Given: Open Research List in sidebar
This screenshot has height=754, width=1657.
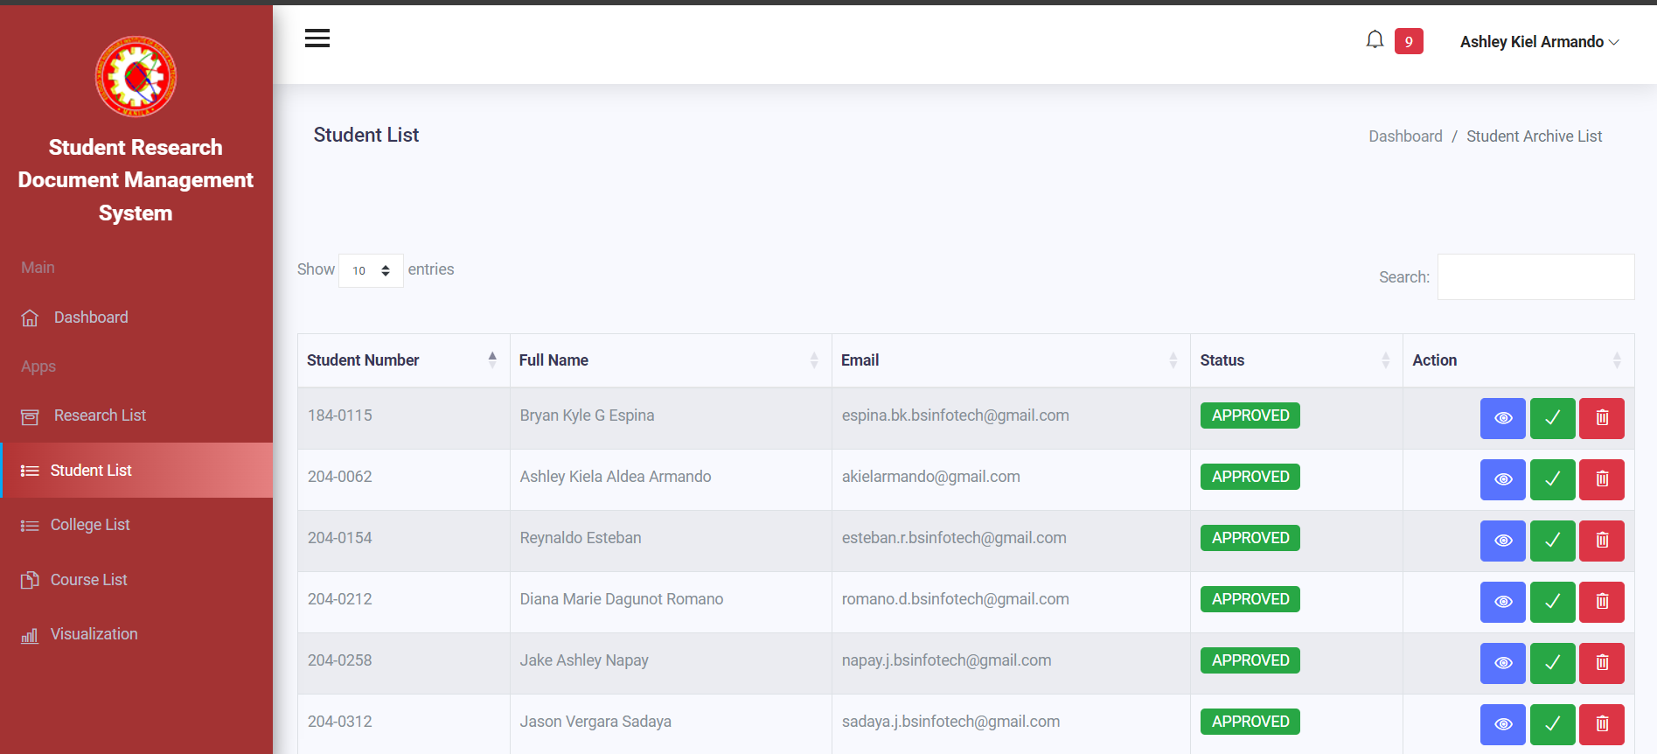Looking at the screenshot, I should (136, 415).
